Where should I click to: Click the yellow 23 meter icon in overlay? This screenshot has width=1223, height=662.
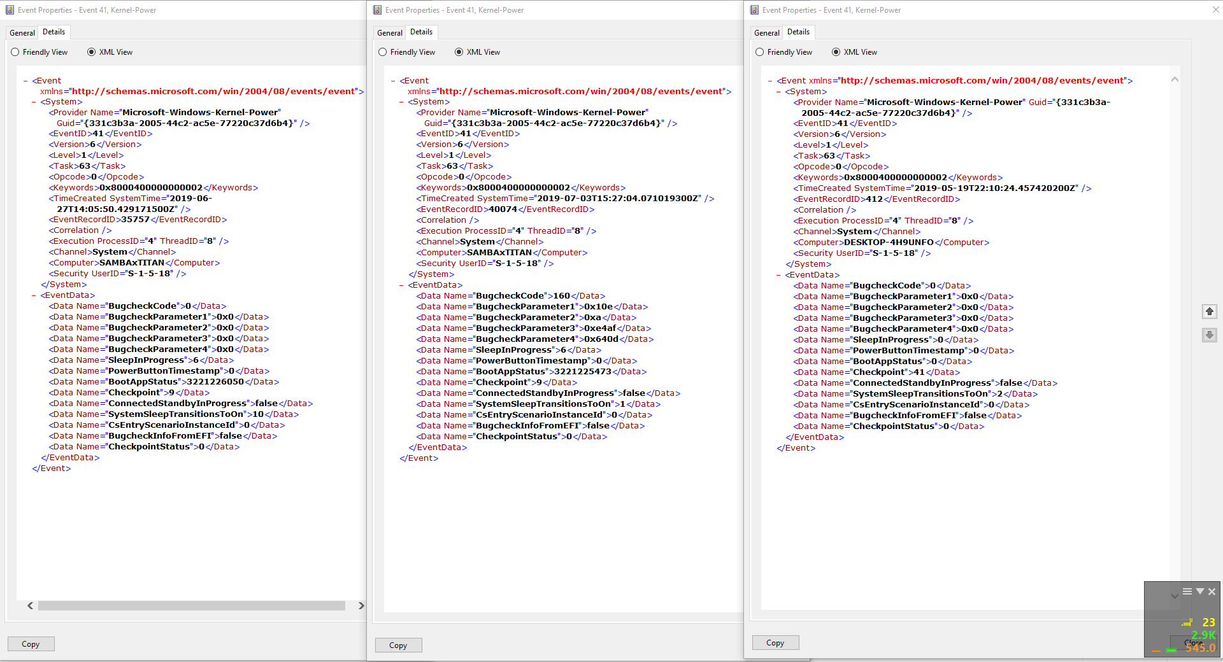pyautogui.click(x=1187, y=623)
